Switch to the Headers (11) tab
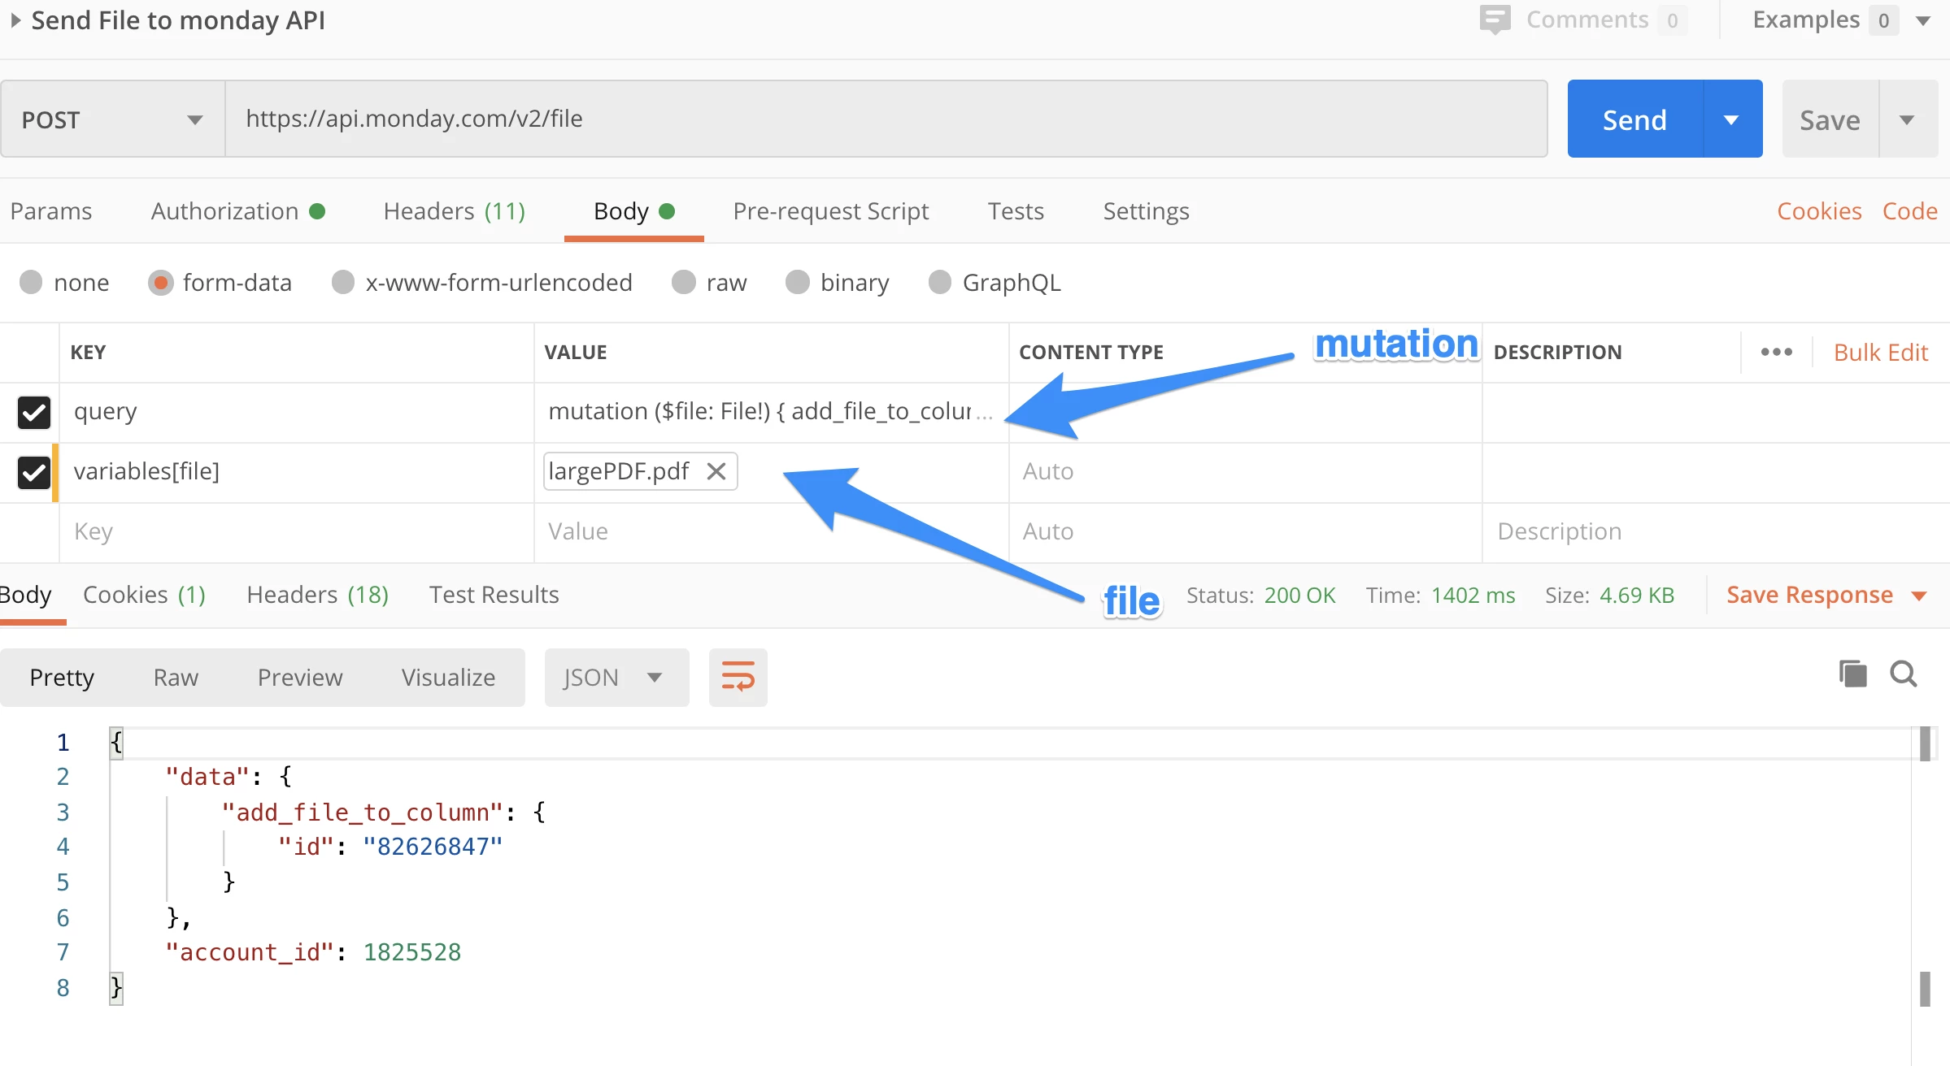The image size is (1950, 1066). click(454, 211)
